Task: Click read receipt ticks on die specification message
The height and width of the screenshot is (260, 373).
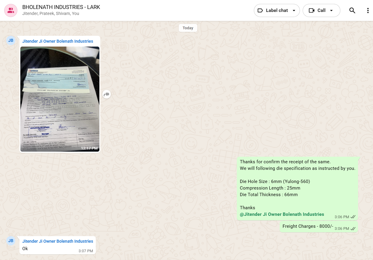Action: coord(353,217)
